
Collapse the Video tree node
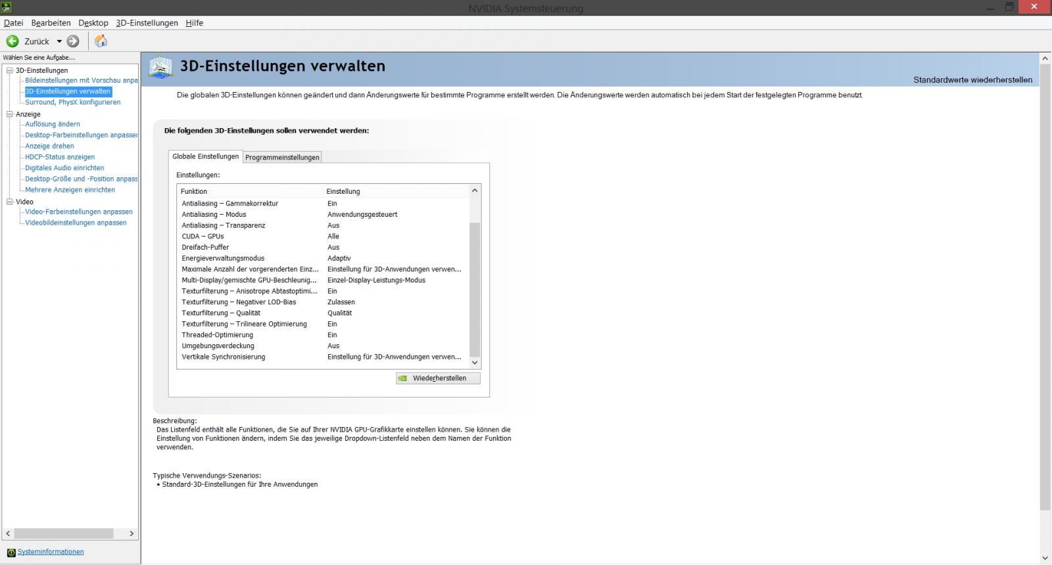pyautogui.click(x=10, y=202)
